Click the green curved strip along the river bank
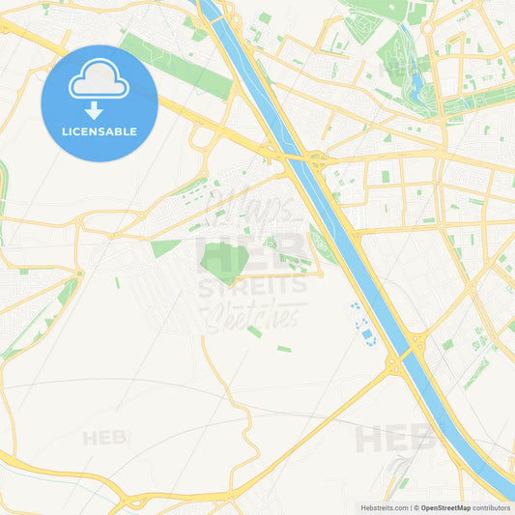Screen dimensions: 515x515 coord(323,243)
